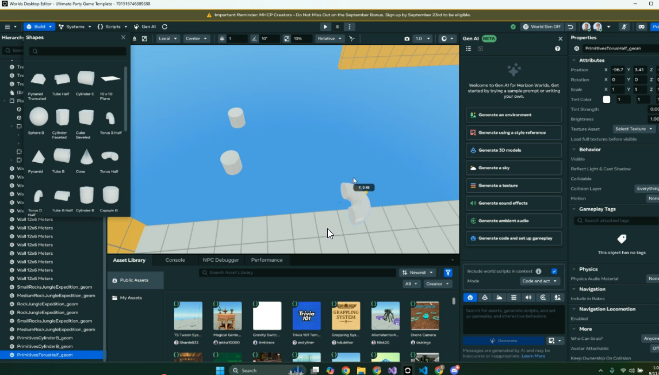Select the Sphere B shape
The height and width of the screenshot is (375, 659).
tap(39, 121)
